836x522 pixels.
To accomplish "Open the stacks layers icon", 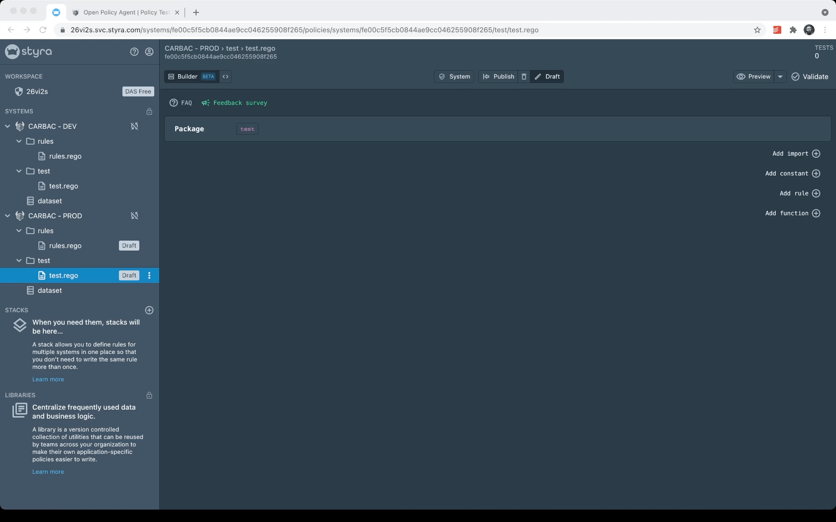I will 19,326.
